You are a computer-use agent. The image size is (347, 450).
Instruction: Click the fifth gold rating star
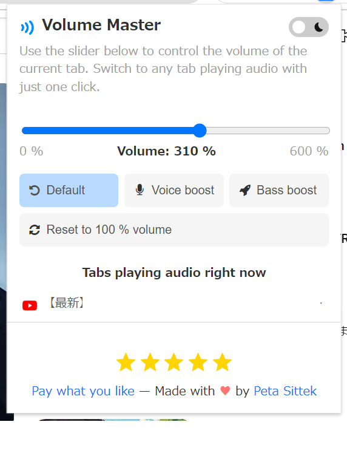[222, 362]
